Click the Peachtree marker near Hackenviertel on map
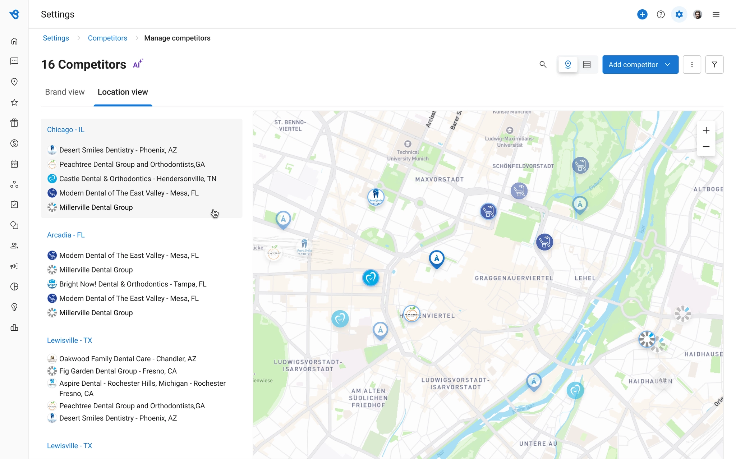The width and height of the screenshot is (736, 459). click(411, 314)
